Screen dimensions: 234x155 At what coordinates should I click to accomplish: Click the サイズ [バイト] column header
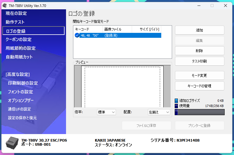(x=147, y=29)
